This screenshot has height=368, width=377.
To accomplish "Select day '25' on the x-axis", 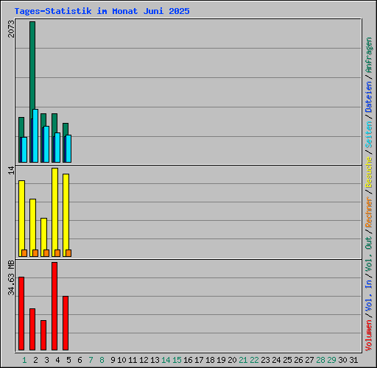I will [287, 360].
